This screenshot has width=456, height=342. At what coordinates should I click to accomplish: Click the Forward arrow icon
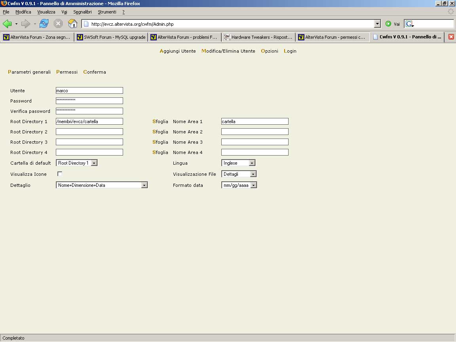click(26, 24)
